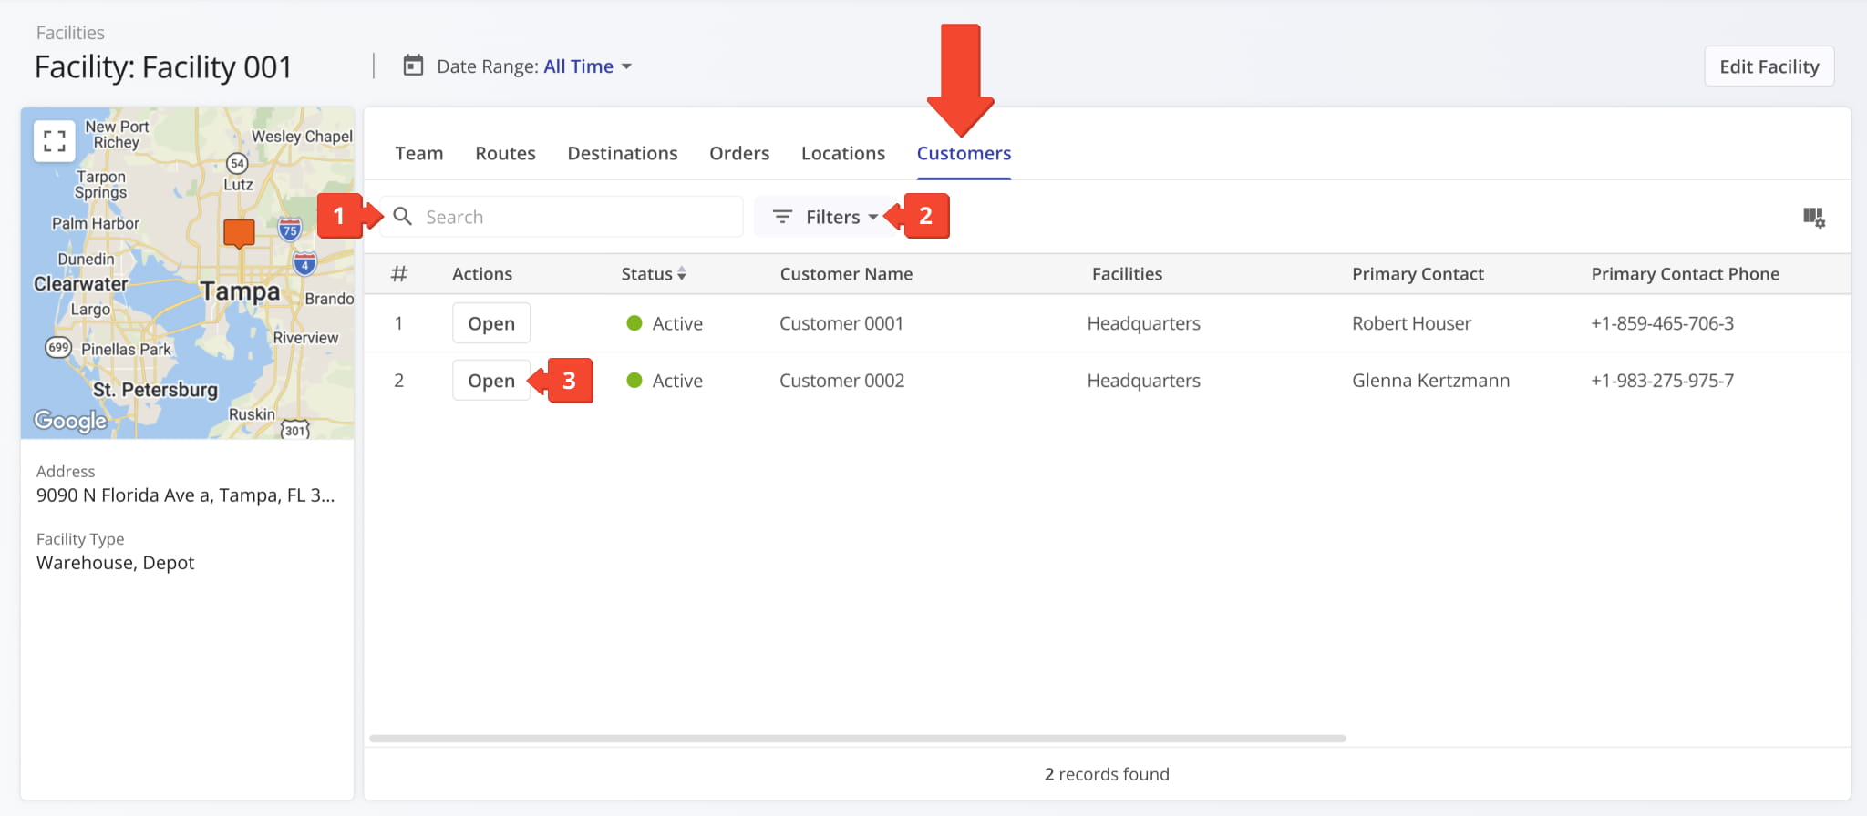Click the Status column sort arrows
The height and width of the screenshot is (816, 1867).
(681, 274)
